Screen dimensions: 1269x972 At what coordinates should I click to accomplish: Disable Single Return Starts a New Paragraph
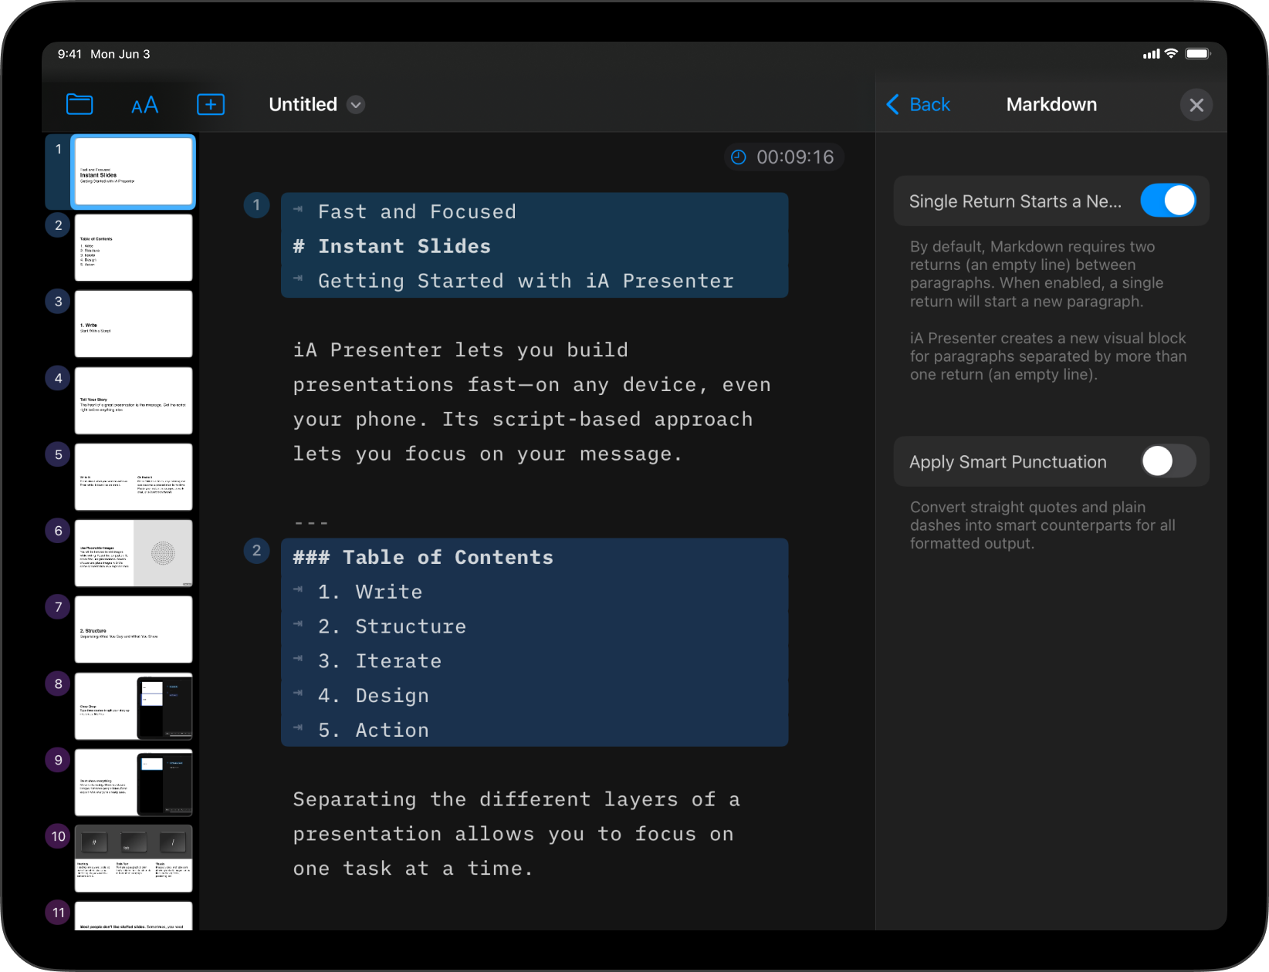[x=1168, y=201]
